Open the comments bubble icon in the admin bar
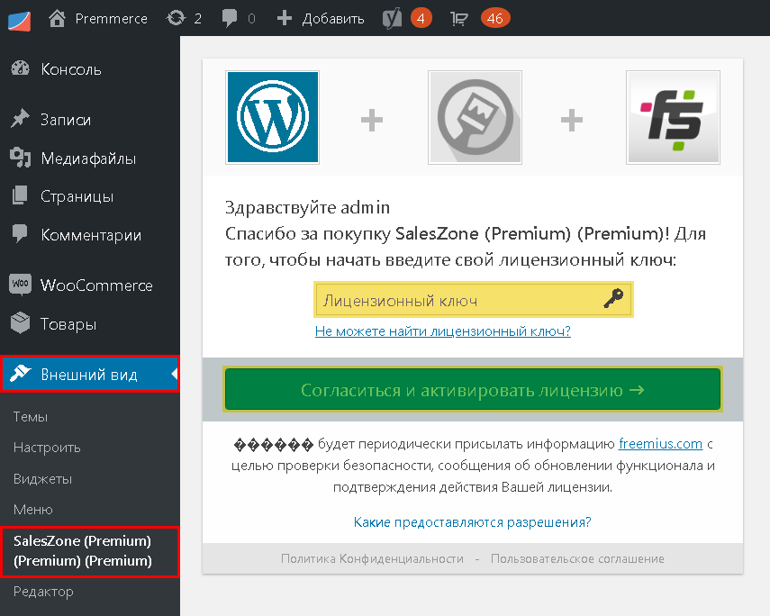770x616 pixels. [x=229, y=19]
